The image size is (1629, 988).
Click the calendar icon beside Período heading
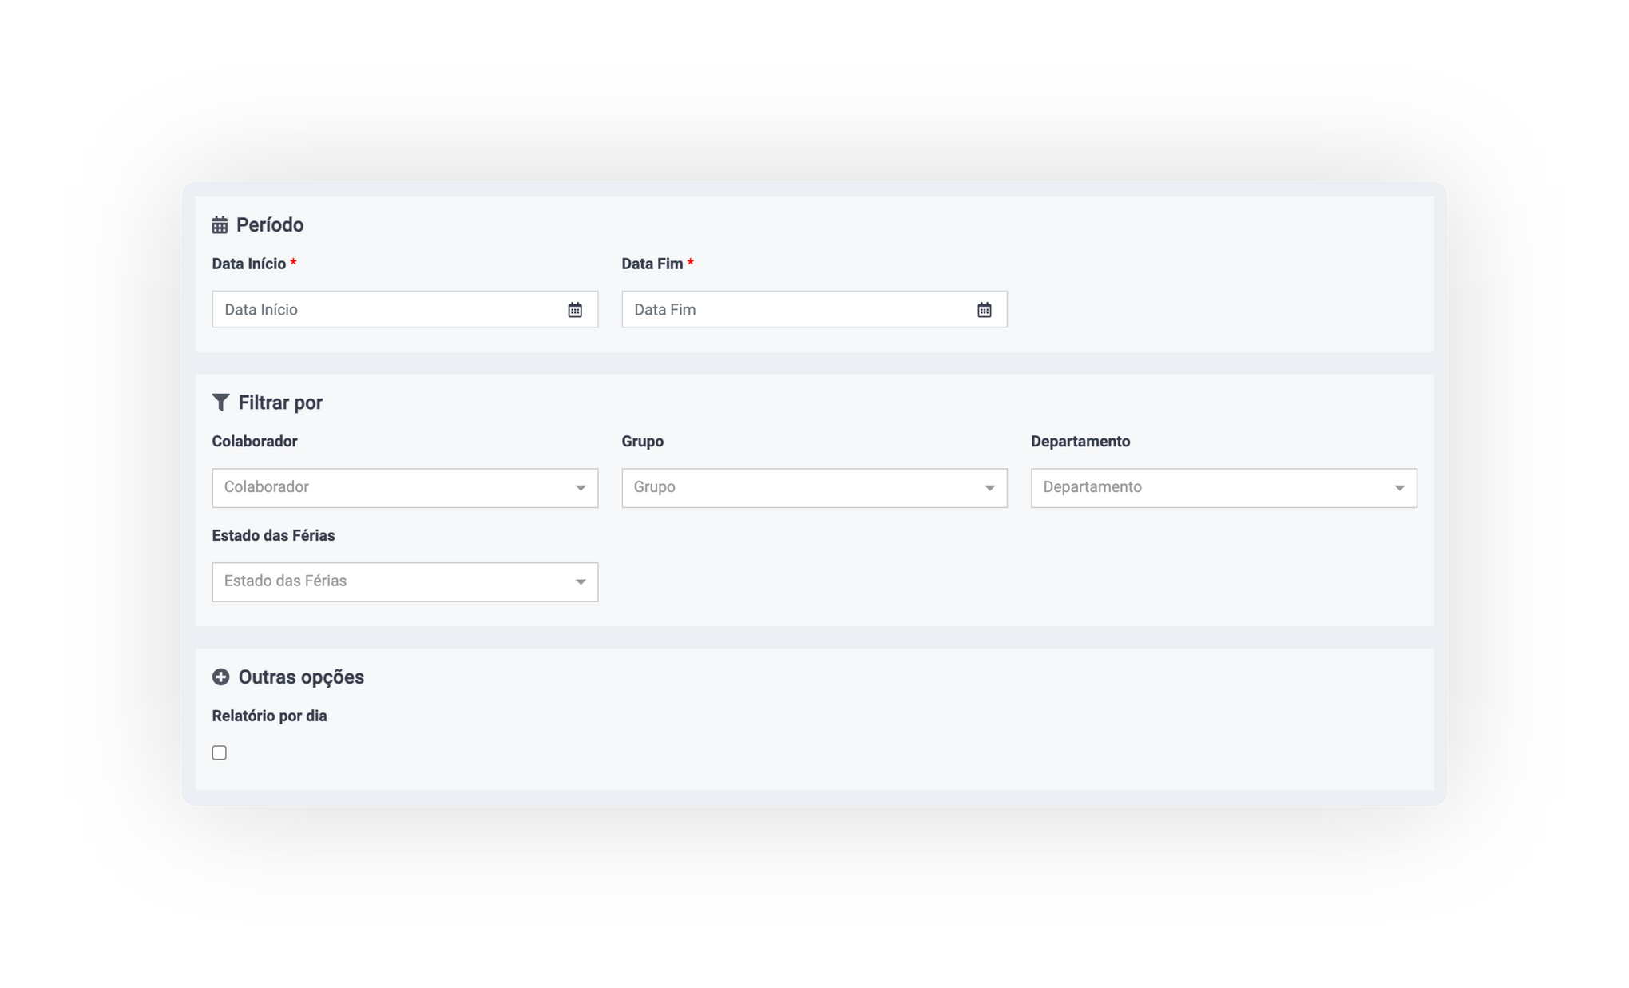coord(220,225)
